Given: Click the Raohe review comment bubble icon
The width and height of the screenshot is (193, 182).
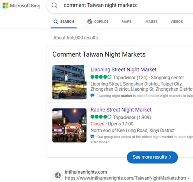Looking at the screenshot, I should click(92, 136).
